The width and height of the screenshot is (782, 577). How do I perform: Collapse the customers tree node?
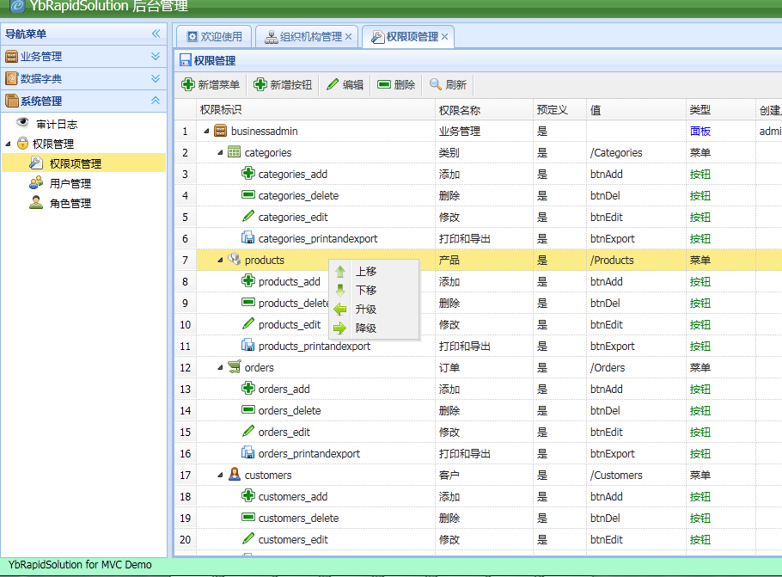(220, 476)
